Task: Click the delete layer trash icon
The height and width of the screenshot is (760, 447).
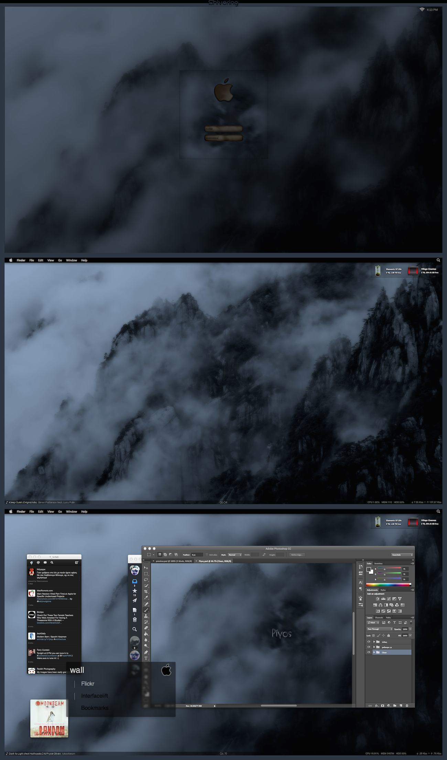Action: (x=407, y=706)
